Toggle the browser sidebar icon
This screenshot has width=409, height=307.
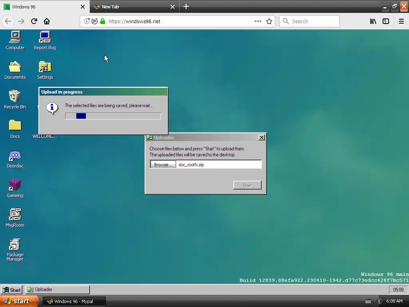(x=386, y=21)
